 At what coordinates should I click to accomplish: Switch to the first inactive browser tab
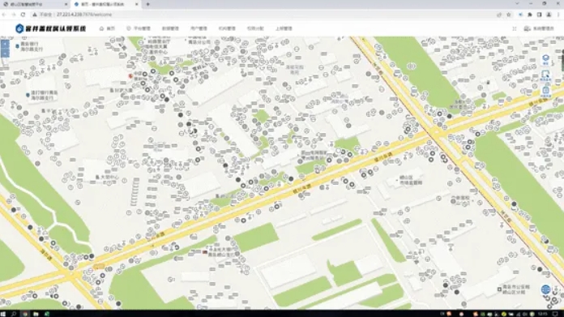click(36, 4)
